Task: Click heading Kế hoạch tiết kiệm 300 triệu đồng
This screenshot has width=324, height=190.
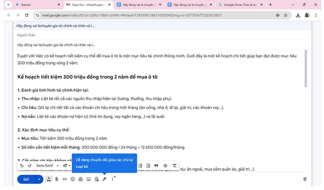Action: (87, 77)
